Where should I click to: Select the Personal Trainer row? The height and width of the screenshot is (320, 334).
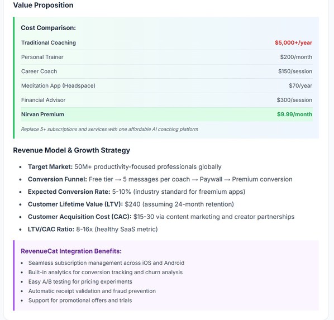click(167, 57)
